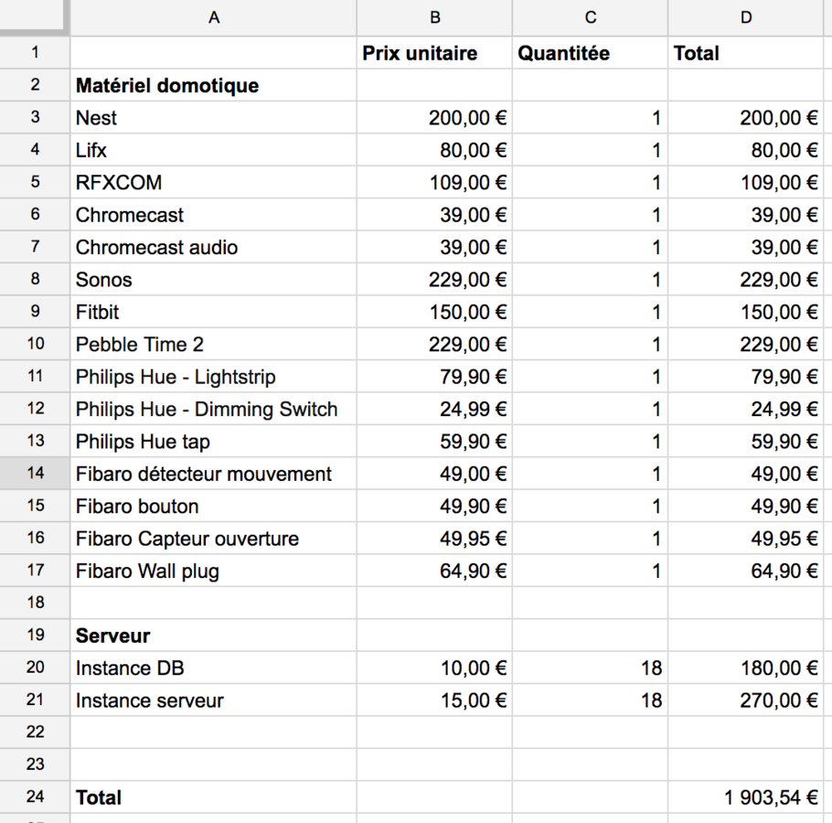Click Hue tap unit price 59,90 €
Screen dimensions: 832x823
coord(434,441)
